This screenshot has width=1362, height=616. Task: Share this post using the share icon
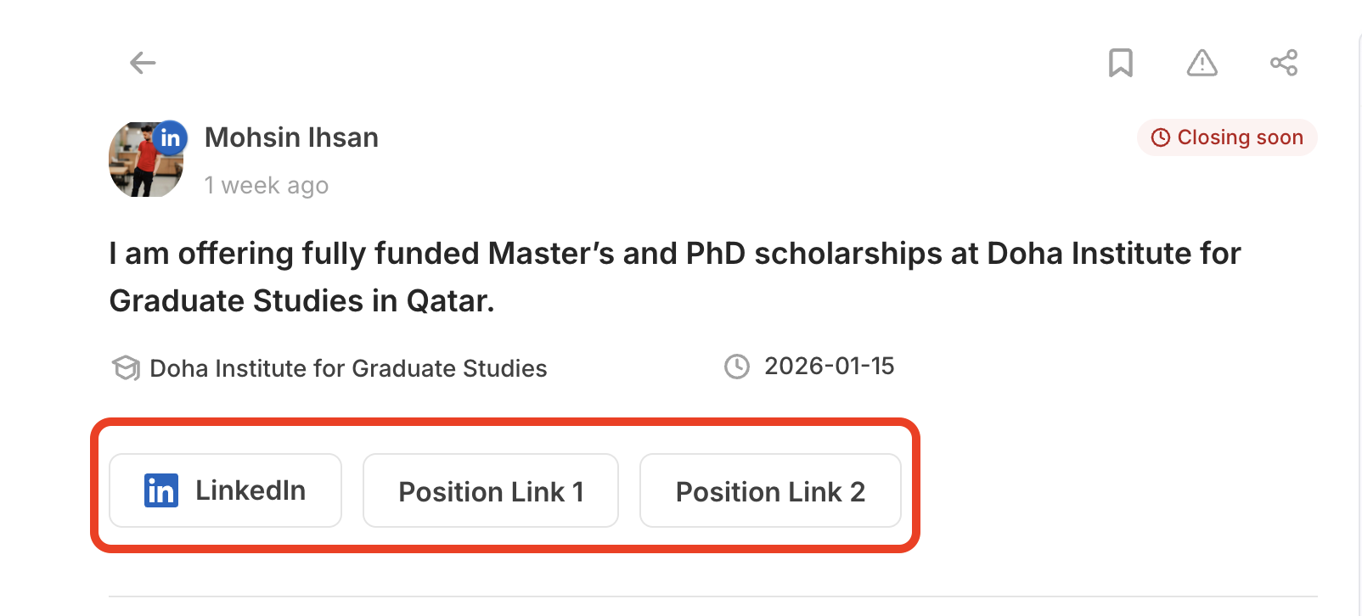[x=1283, y=63]
